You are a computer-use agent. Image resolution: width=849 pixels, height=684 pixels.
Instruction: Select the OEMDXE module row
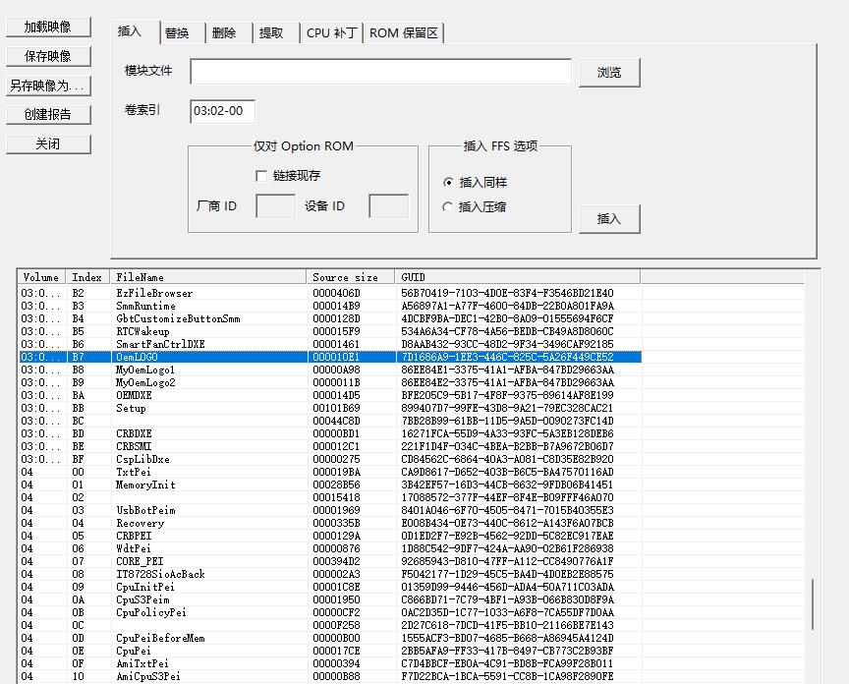(x=330, y=395)
